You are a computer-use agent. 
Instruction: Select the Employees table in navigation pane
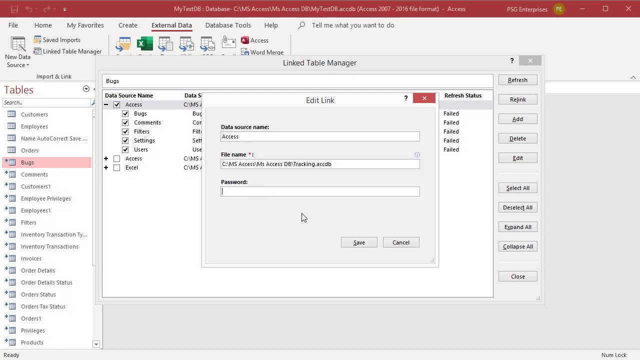point(34,126)
